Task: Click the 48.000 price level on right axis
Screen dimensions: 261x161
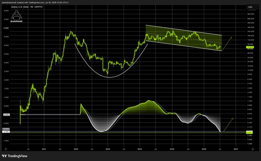Action: pyautogui.click(x=250, y=53)
